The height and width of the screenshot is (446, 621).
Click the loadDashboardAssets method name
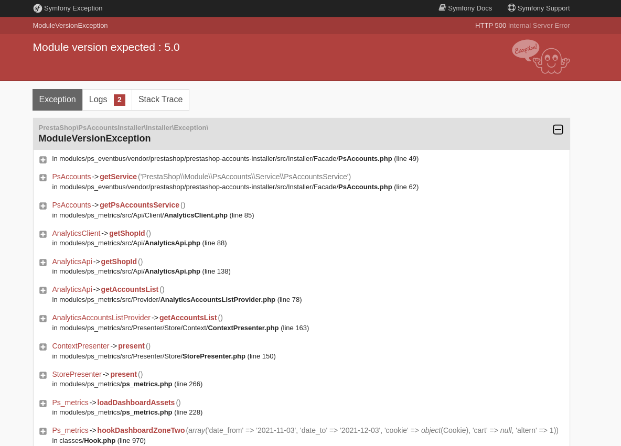pyautogui.click(x=136, y=403)
